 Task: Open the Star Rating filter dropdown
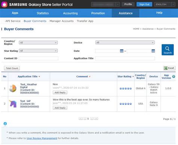tap(38, 51)
